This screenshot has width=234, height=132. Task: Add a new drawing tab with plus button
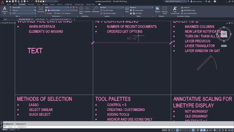click(x=74, y=19)
